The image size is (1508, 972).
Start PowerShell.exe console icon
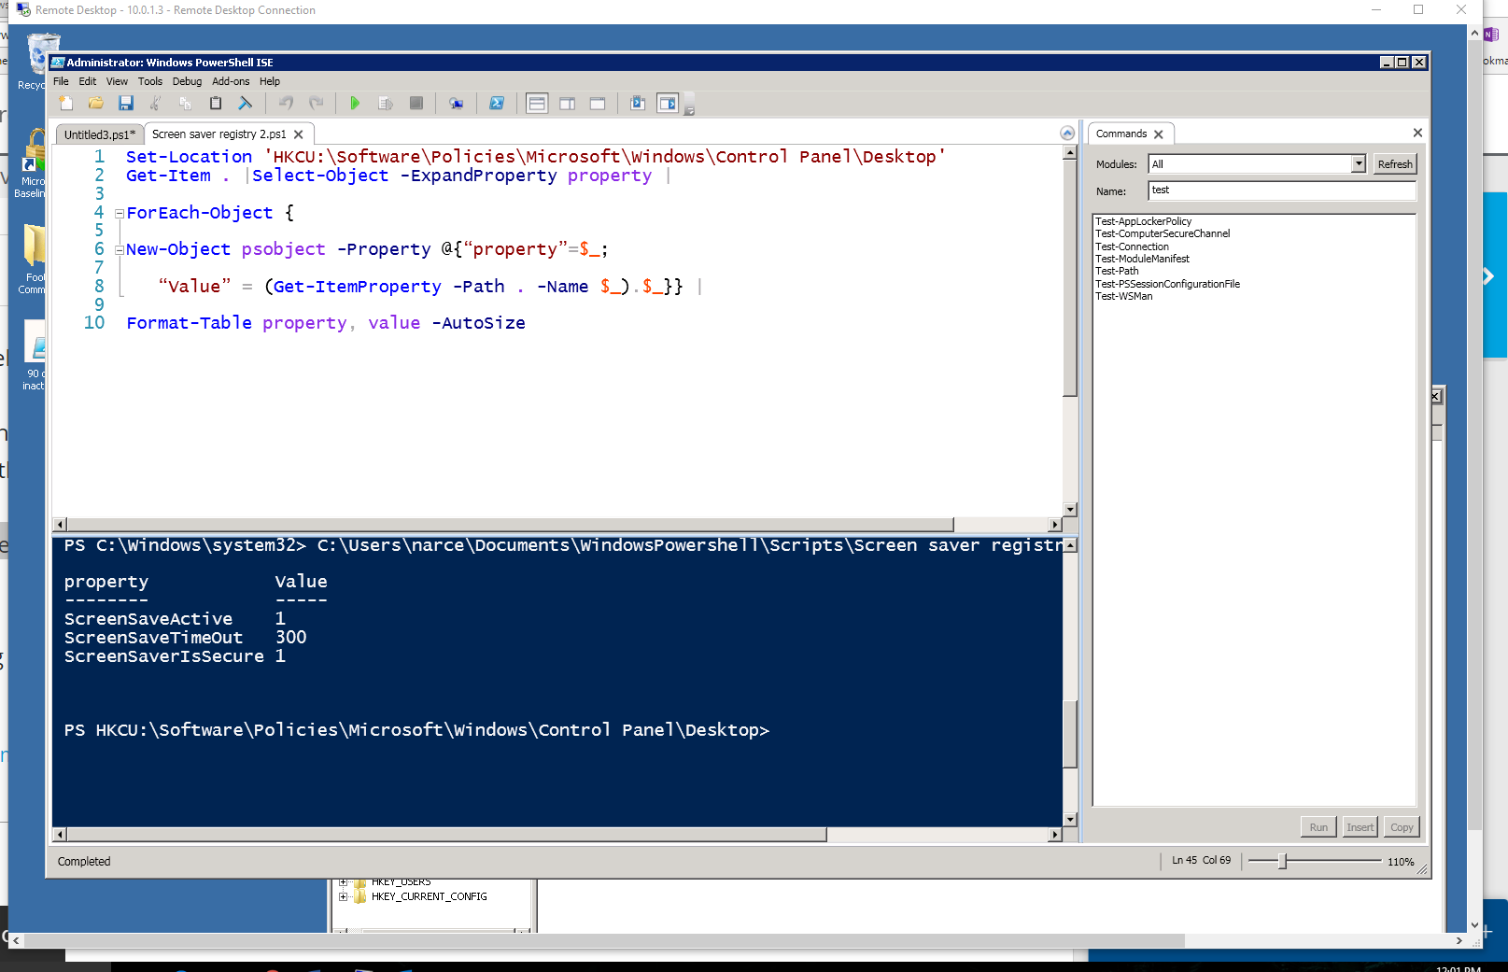tap(497, 104)
